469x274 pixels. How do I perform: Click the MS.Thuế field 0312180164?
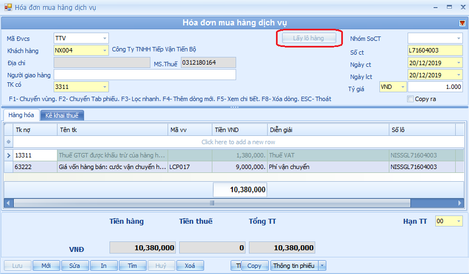(x=208, y=62)
